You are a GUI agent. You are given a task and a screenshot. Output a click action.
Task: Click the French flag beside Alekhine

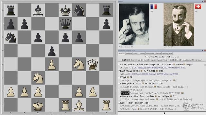tap(154, 6)
